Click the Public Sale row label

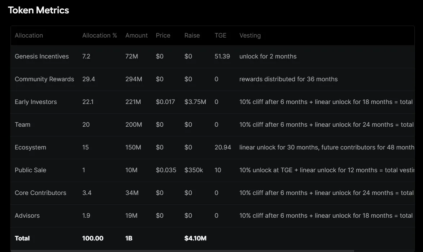click(30, 170)
